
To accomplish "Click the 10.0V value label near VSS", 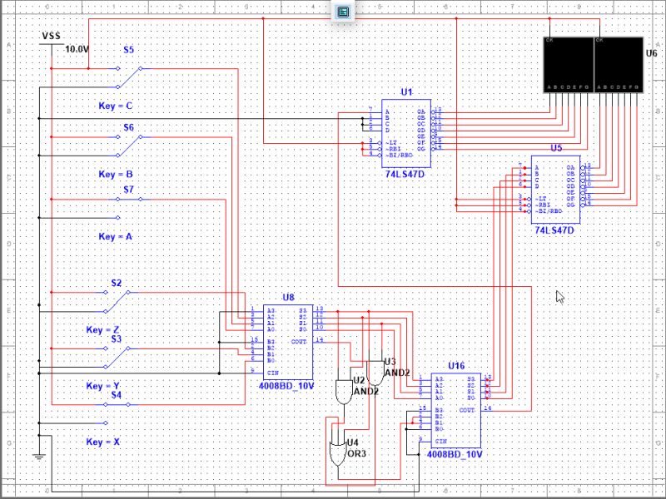I will pyautogui.click(x=76, y=48).
